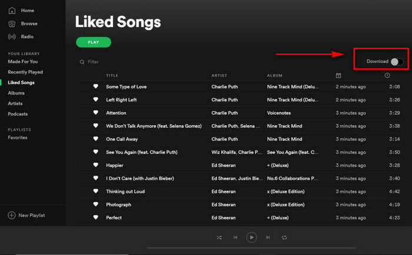Image resolution: width=412 pixels, height=255 pixels.
Task: Unlike Left Right Left heart
Action: (95, 99)
